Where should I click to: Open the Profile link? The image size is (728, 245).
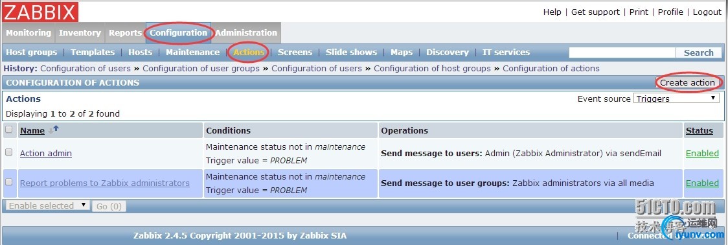click(x=670, y=12)
